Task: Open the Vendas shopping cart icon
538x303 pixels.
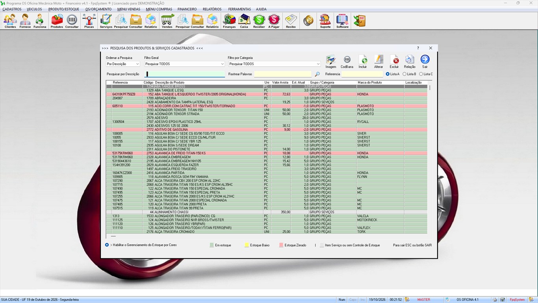Action: pyautogui.click(x=167, y=21)
